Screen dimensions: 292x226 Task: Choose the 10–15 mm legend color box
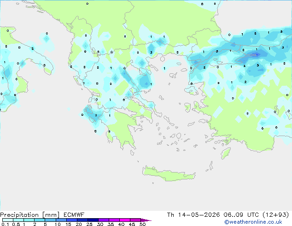(x=61, y=220)
